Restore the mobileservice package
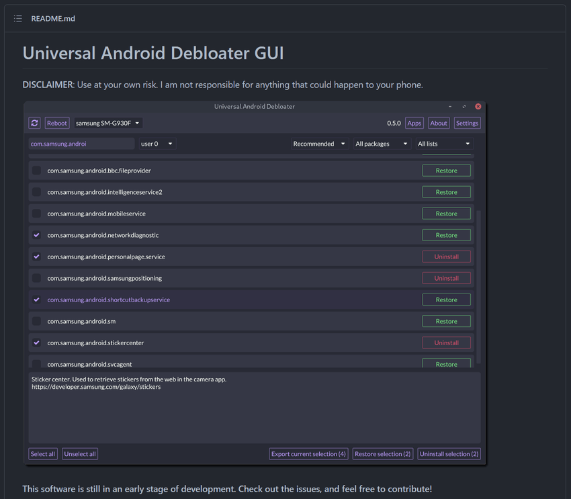This screenshot has height=499, width=571. click(447, 214)
